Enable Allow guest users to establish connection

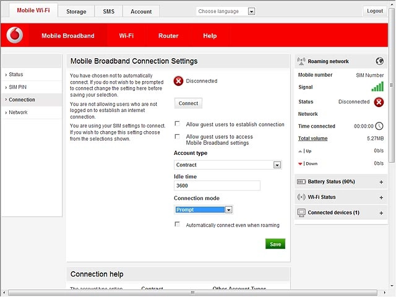pyautogui.click(x=178, y=124)
